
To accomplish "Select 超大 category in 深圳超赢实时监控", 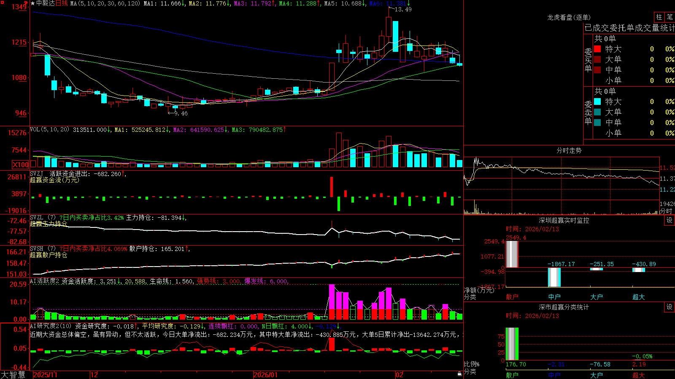I will [x=639, y=297].
